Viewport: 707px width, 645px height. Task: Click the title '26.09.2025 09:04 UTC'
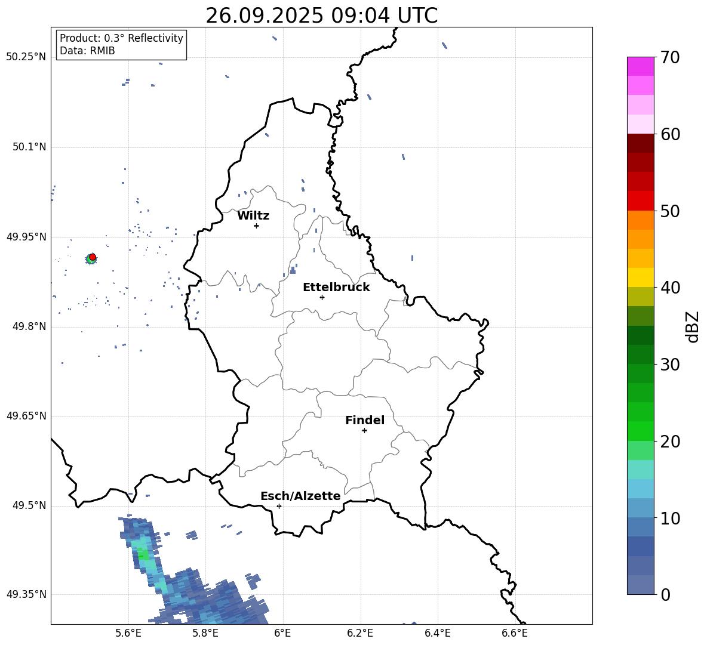(x=321, y=16)
